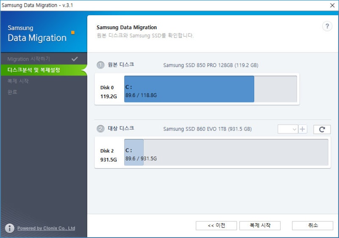
Task: Click the orange square by Data Migration logo
Action: pos(73,32)
